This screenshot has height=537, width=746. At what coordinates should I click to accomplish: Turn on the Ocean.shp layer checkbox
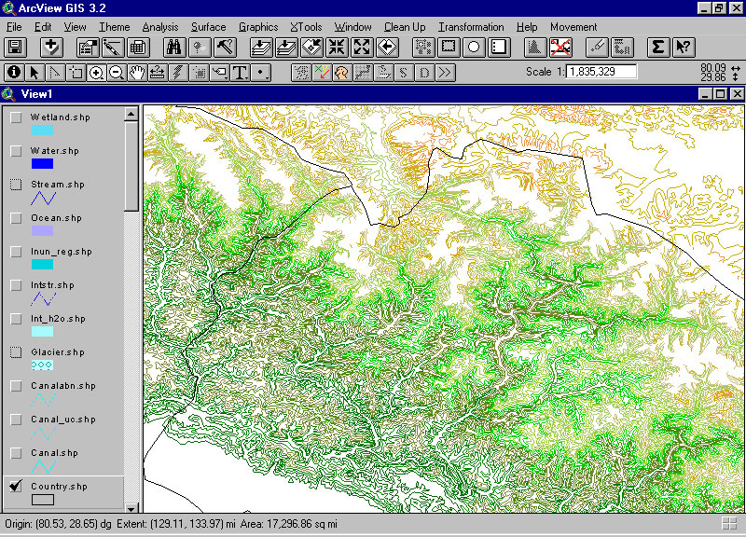click(16, 218)
